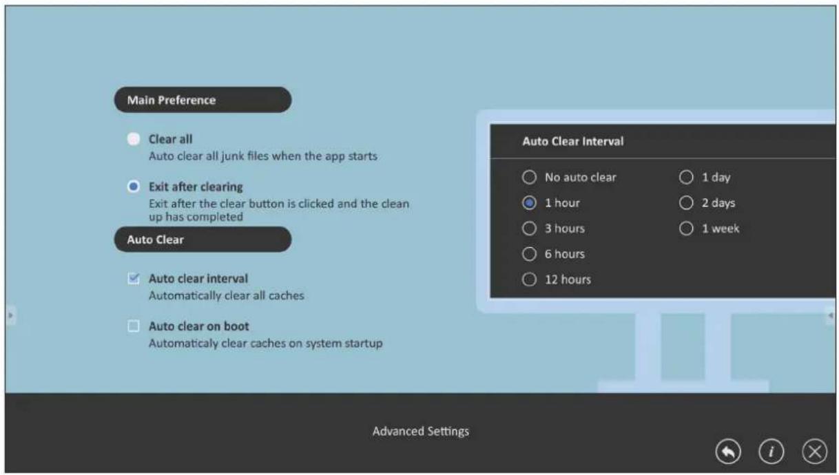
Task: Choose the 1 day interval
Action: pos(686,178)
